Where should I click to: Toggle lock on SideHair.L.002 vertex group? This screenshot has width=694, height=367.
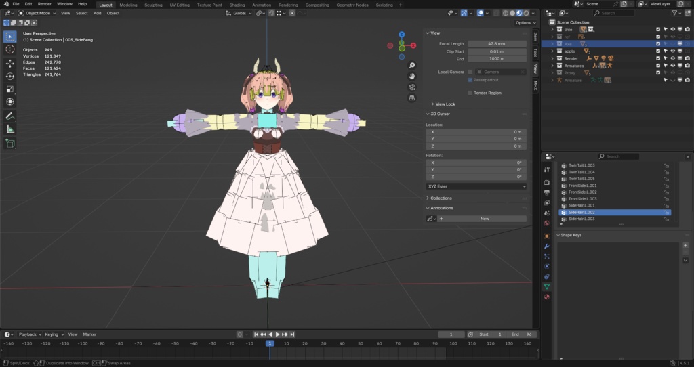[x=666, y=213]
